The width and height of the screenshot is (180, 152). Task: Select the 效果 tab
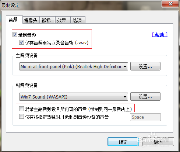click(63, 20)
